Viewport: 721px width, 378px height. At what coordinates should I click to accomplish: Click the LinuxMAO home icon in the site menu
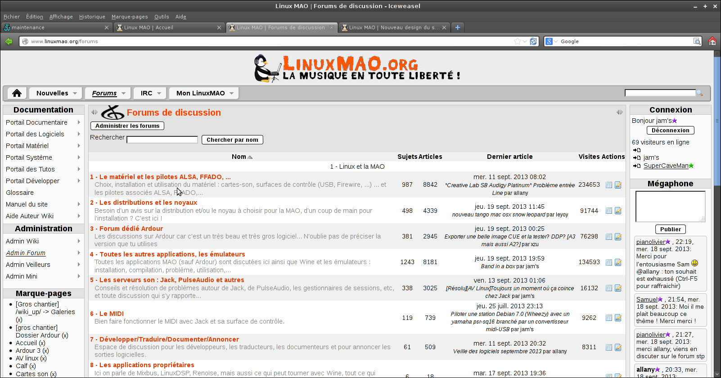[17, 93]
